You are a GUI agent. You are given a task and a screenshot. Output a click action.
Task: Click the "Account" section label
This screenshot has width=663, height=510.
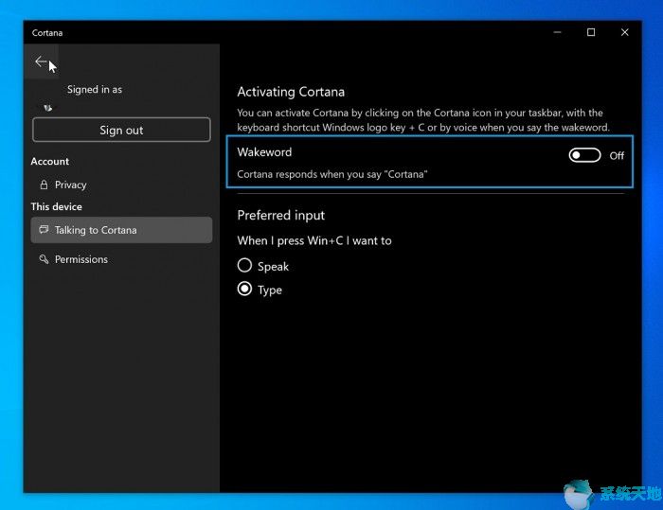tap(50, 162)
